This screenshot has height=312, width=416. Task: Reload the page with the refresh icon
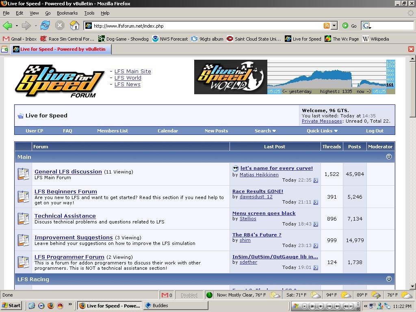(x=45, y=26)
